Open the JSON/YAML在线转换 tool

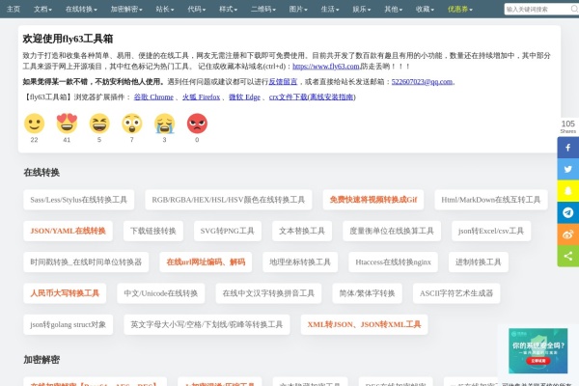point(68,232)
